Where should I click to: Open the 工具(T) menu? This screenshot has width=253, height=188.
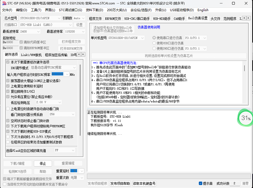[36, 10]
